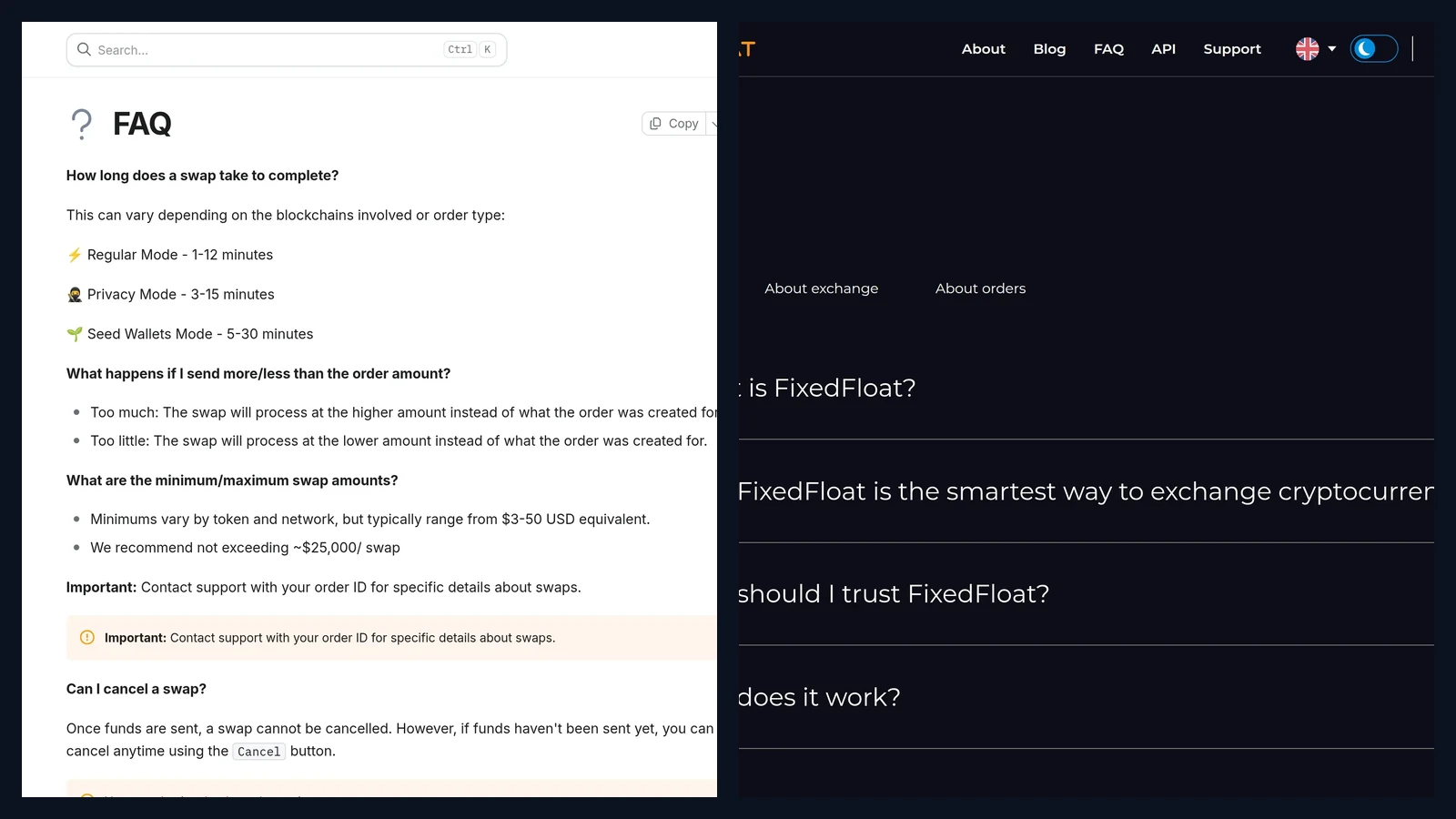Screen dimensions: 1456x819
Task: Open Blog in FixedFloat navigation
Action: (x=1049, y=49)
